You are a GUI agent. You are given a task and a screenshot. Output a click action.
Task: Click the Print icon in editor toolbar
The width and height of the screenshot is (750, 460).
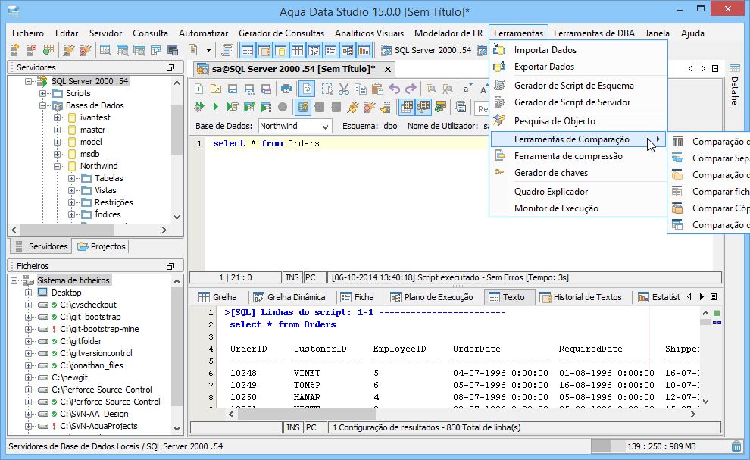[x=286, y=89]
